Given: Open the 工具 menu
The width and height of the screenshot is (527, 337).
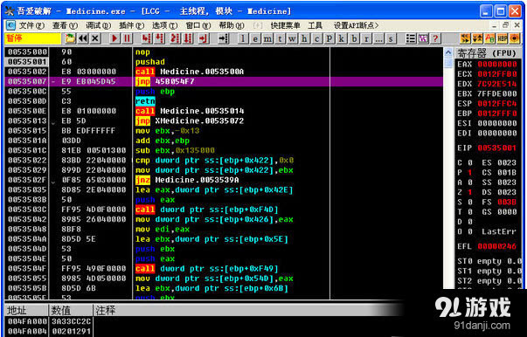Looking at the screenshot, I should [x=315, y=25].
